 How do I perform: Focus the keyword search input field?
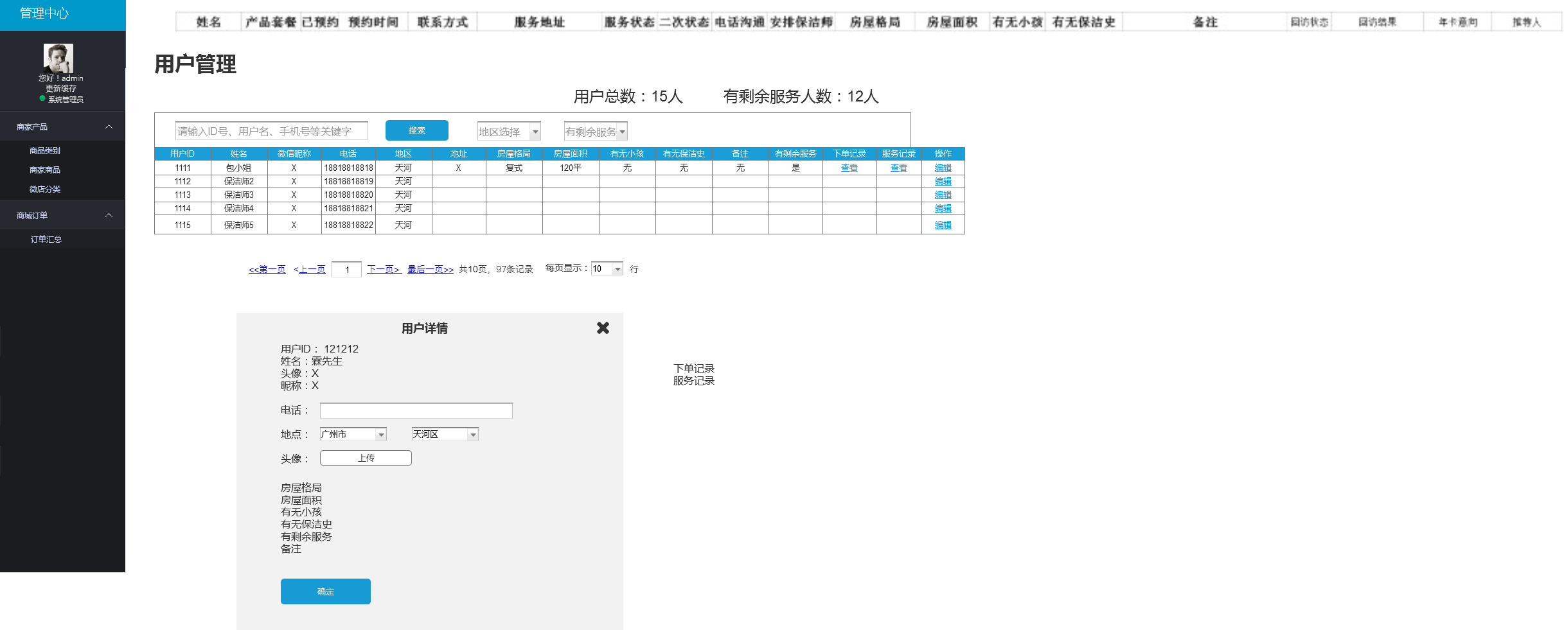(271, 131)
